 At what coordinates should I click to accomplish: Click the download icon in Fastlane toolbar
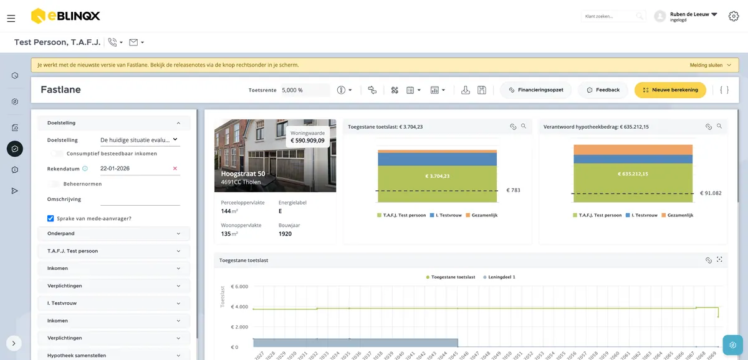coord(465,90)
